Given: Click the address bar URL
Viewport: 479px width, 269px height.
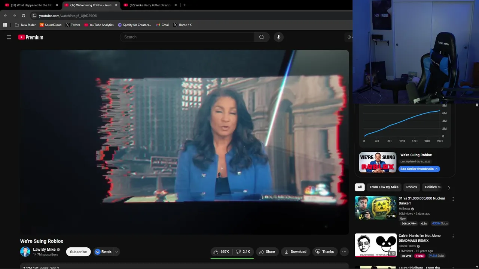Looking at the screenshot, I should coord(68,16).
